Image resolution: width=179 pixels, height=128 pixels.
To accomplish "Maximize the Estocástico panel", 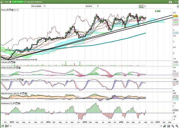I will pos(20,80).
